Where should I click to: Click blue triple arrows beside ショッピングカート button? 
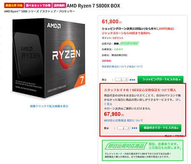pos(132,80)
